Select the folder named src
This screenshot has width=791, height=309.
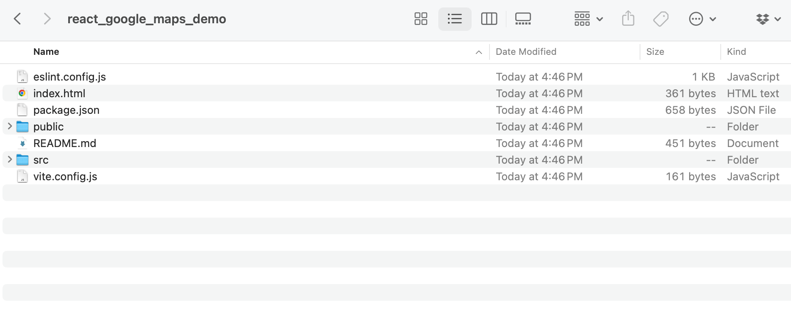coord(41,160)
